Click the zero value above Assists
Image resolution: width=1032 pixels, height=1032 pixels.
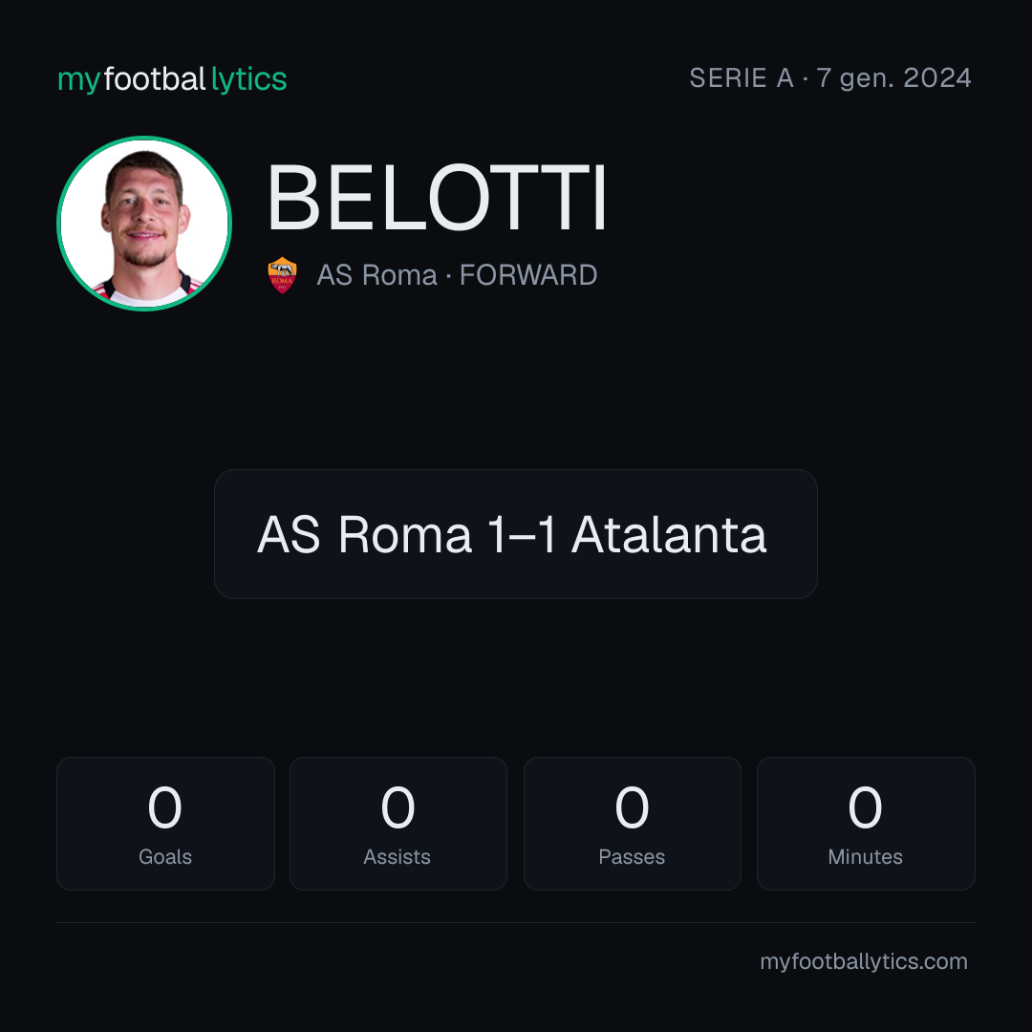(398, 806)
